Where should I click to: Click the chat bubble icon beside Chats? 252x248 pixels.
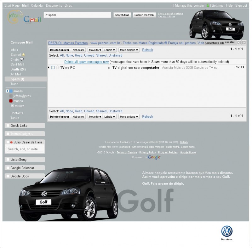(22, 59)
